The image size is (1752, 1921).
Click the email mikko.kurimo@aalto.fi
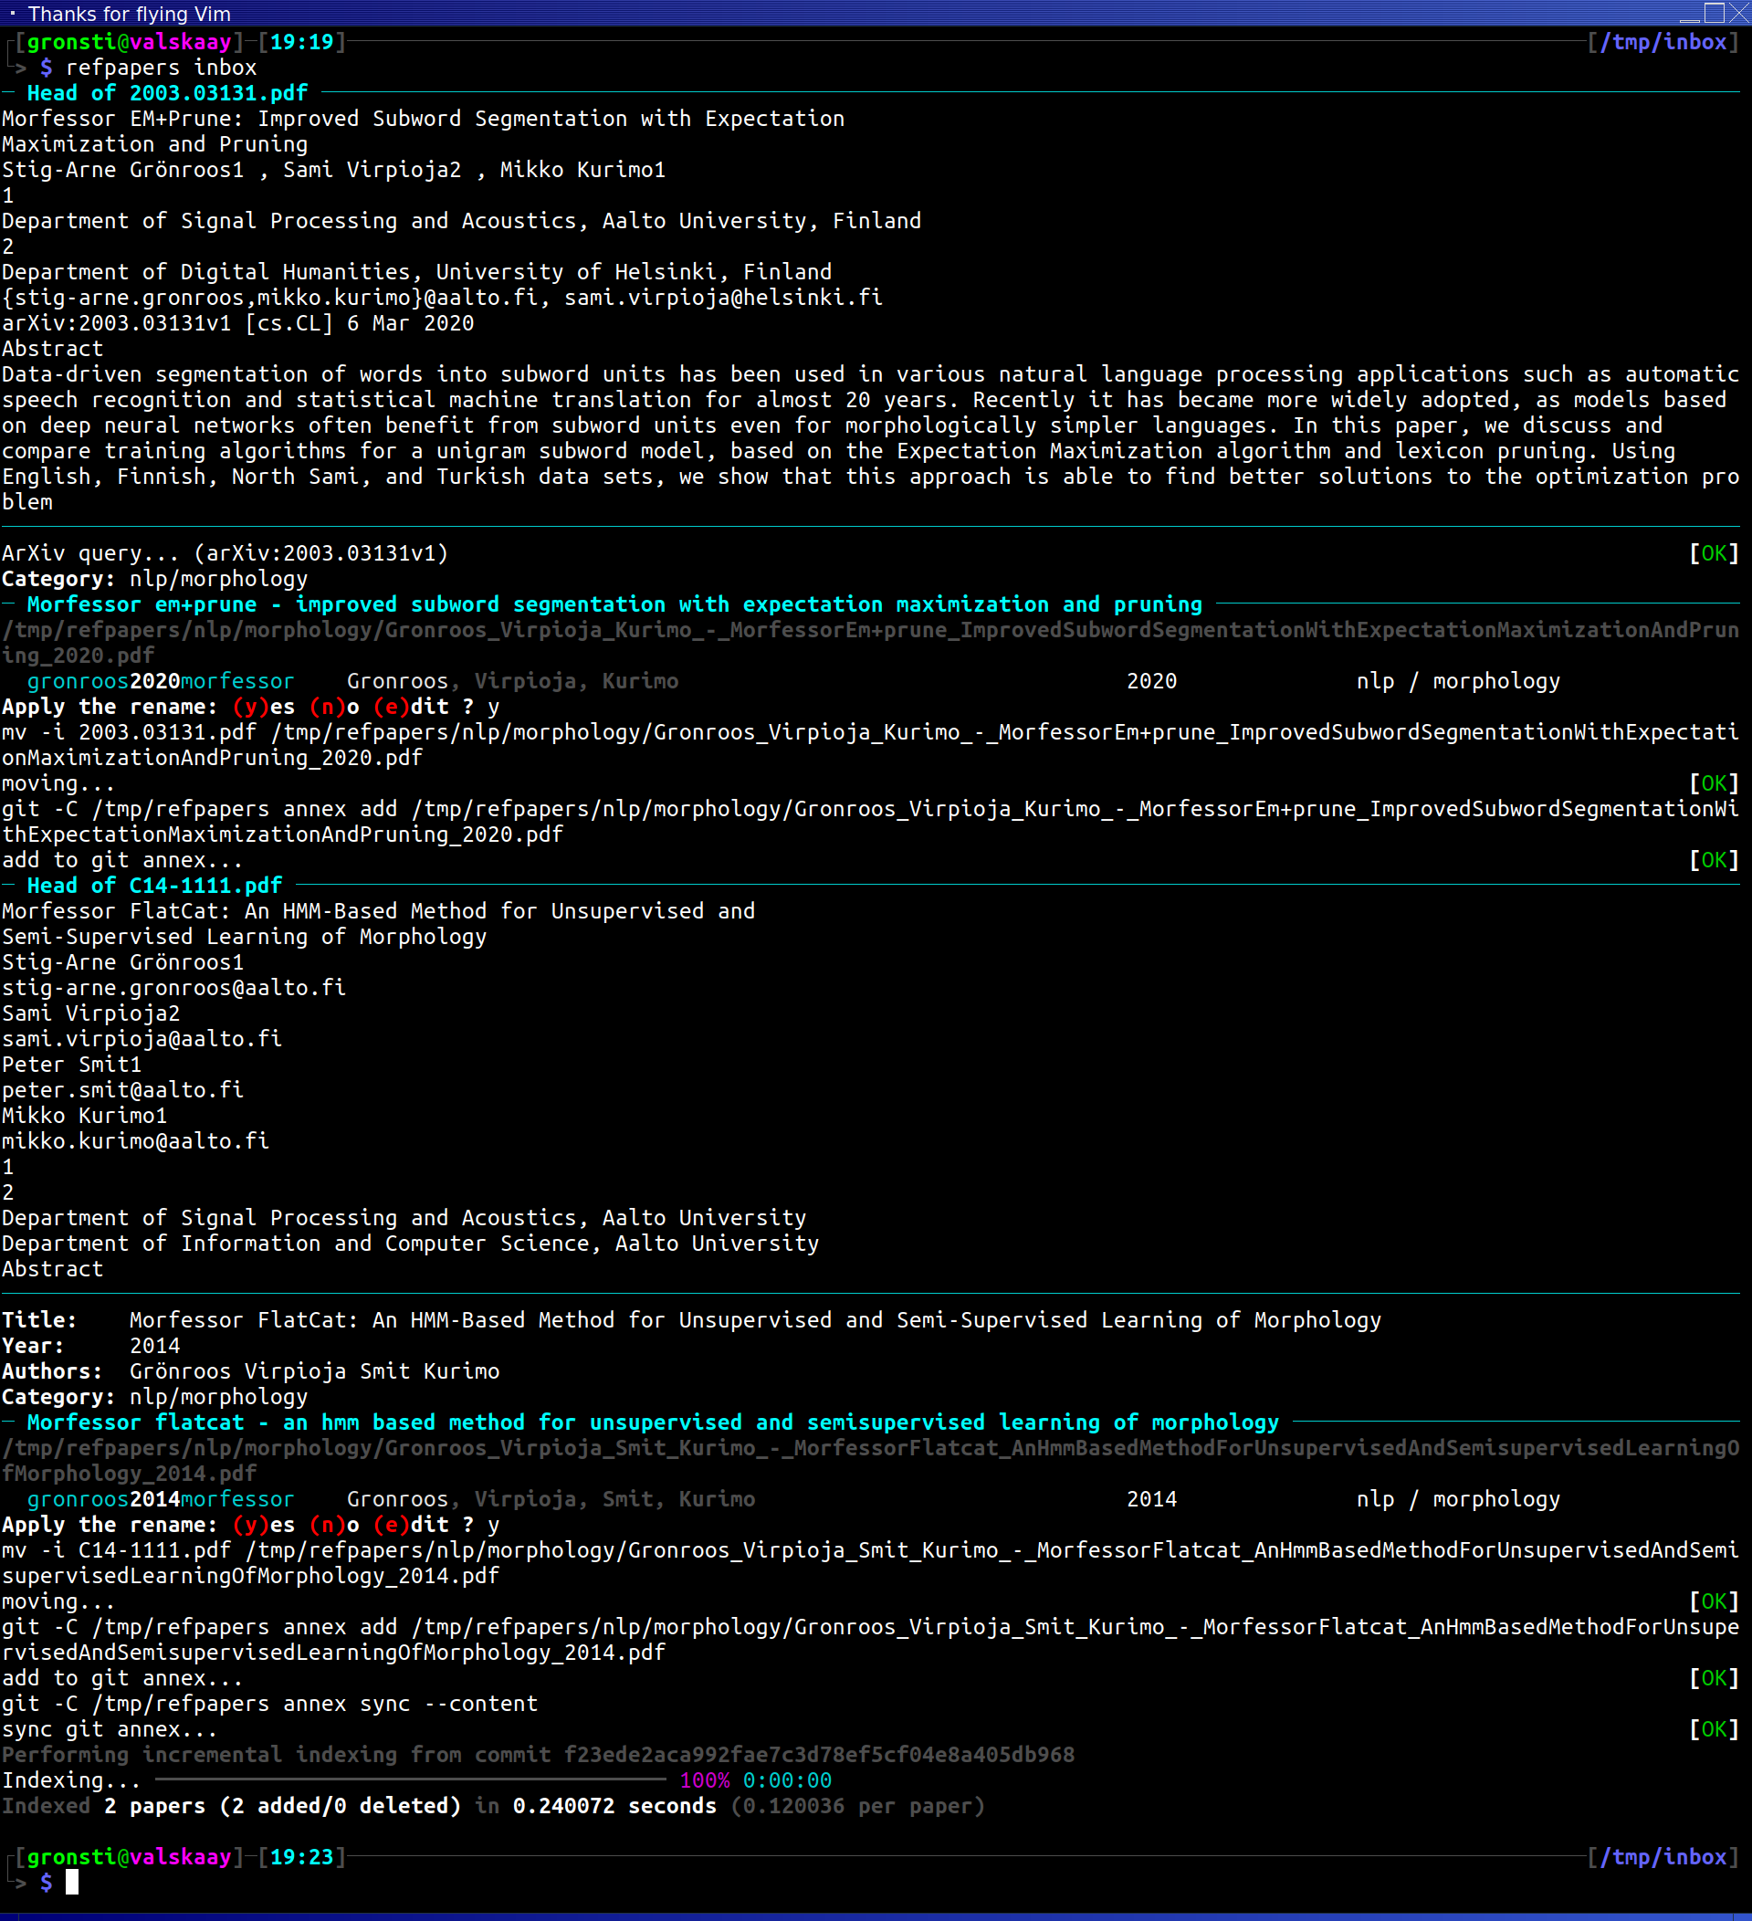(x=135, y=1140)
